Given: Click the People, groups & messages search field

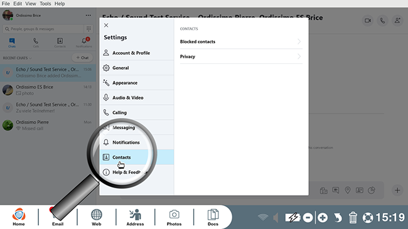Looking at the screenshot, I should pos(43,29).
